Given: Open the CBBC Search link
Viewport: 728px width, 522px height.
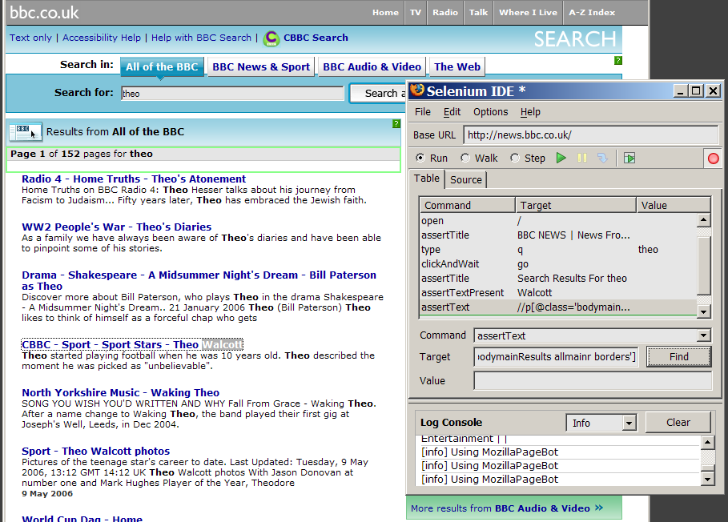Looking at the screenshot, I should [x=316, y=38].
